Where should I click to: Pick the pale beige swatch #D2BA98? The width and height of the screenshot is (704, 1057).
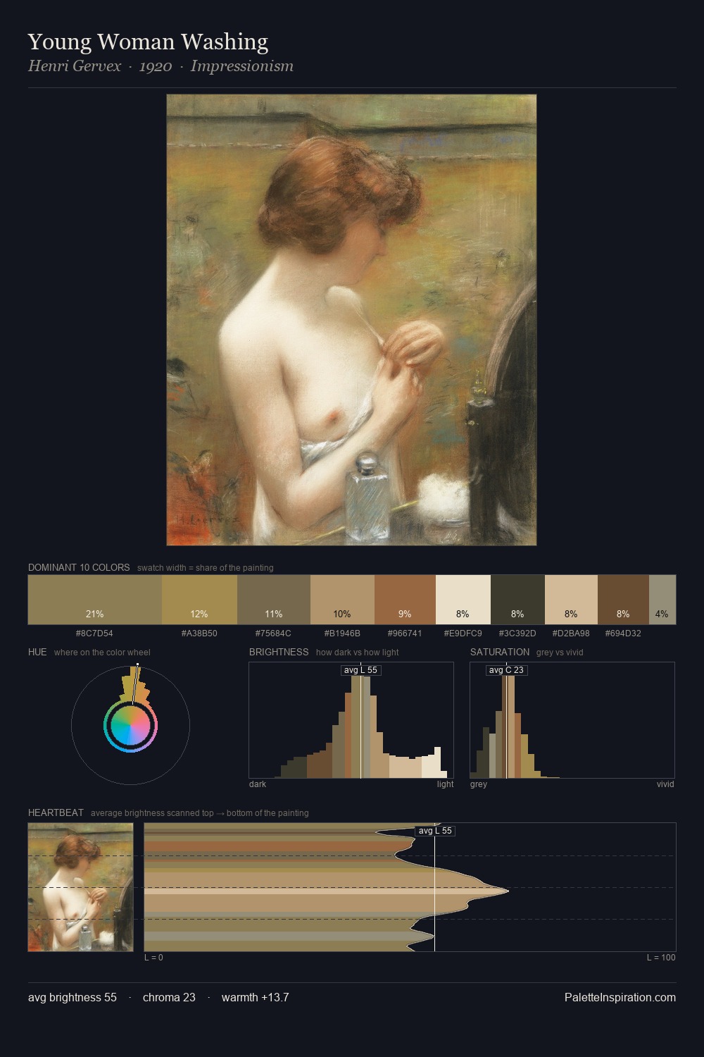point(571,600)
